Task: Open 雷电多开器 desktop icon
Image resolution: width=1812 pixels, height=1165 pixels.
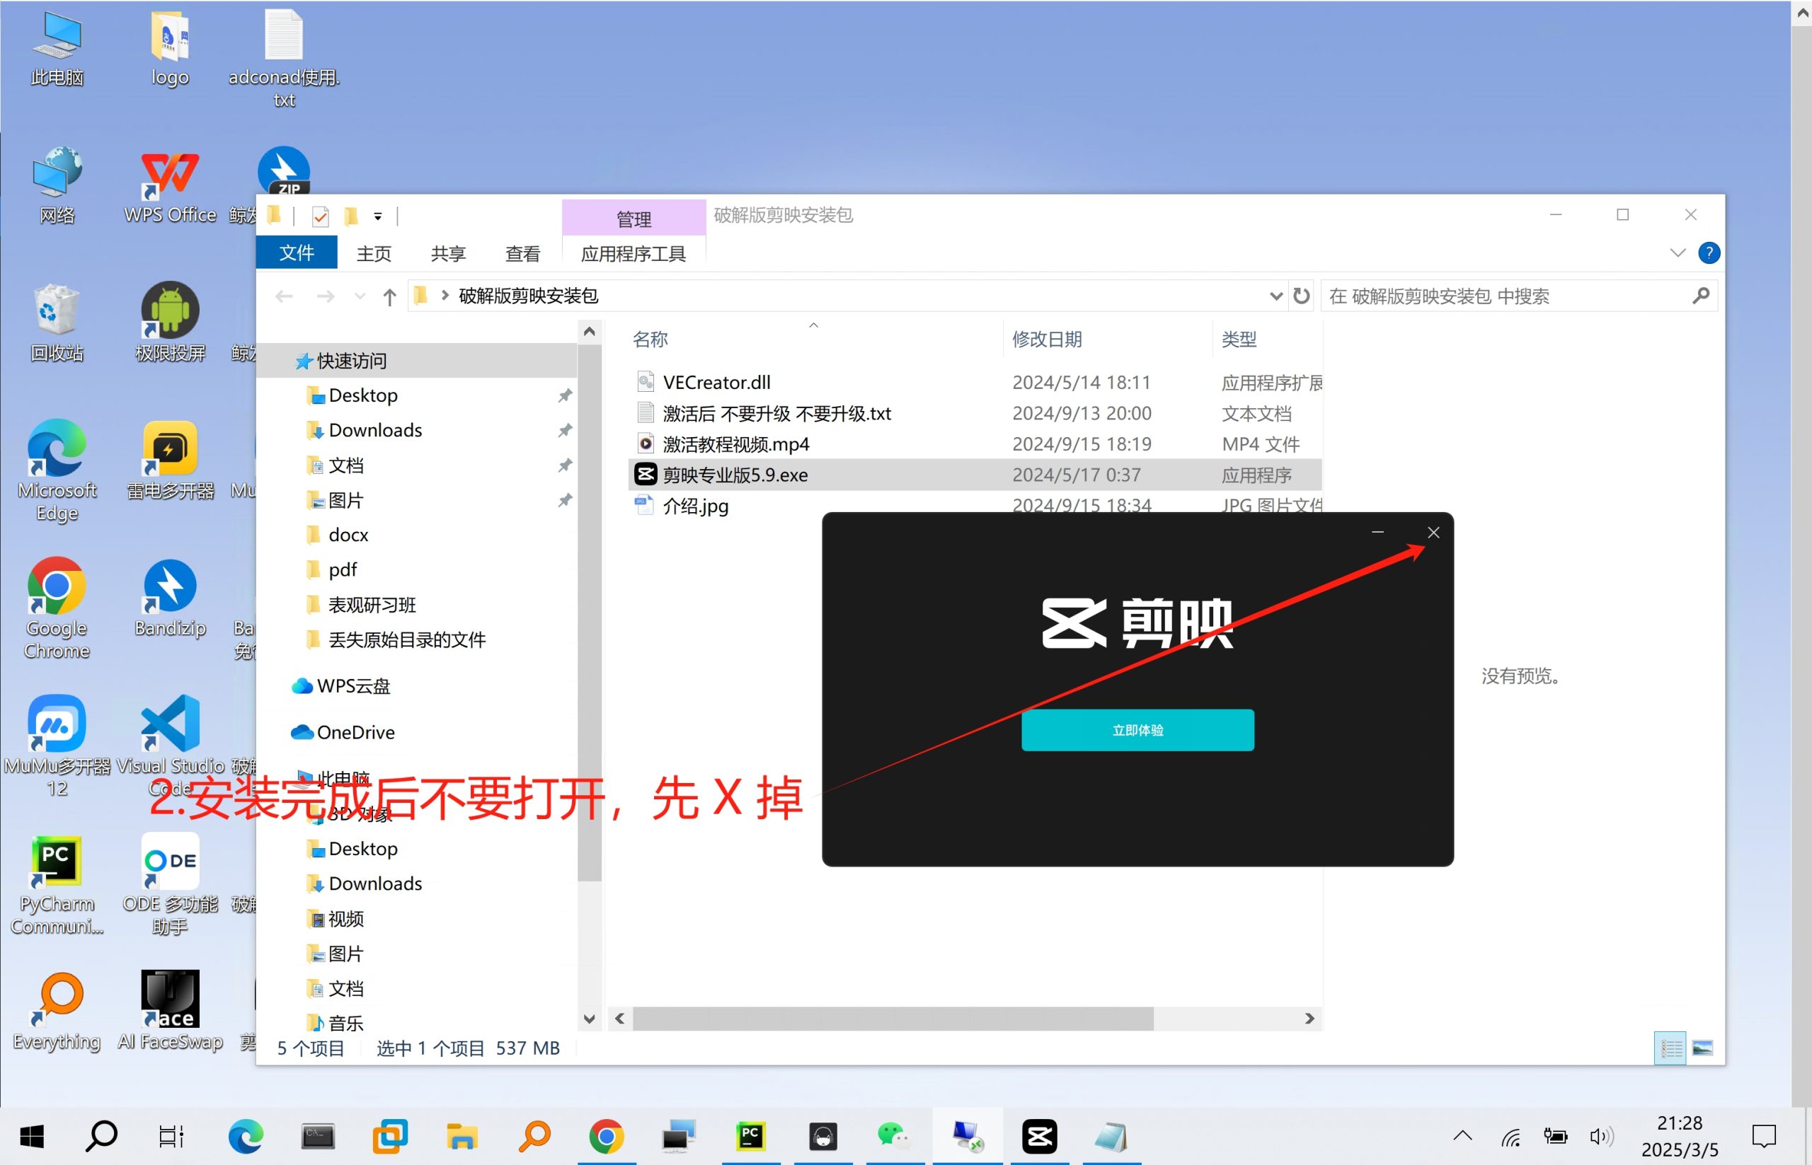Action: point(170,460)
